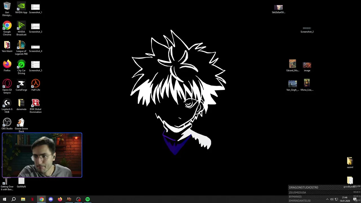Open the M2 game taskbar icon
The image size is (361, 203).
[69, 199]
